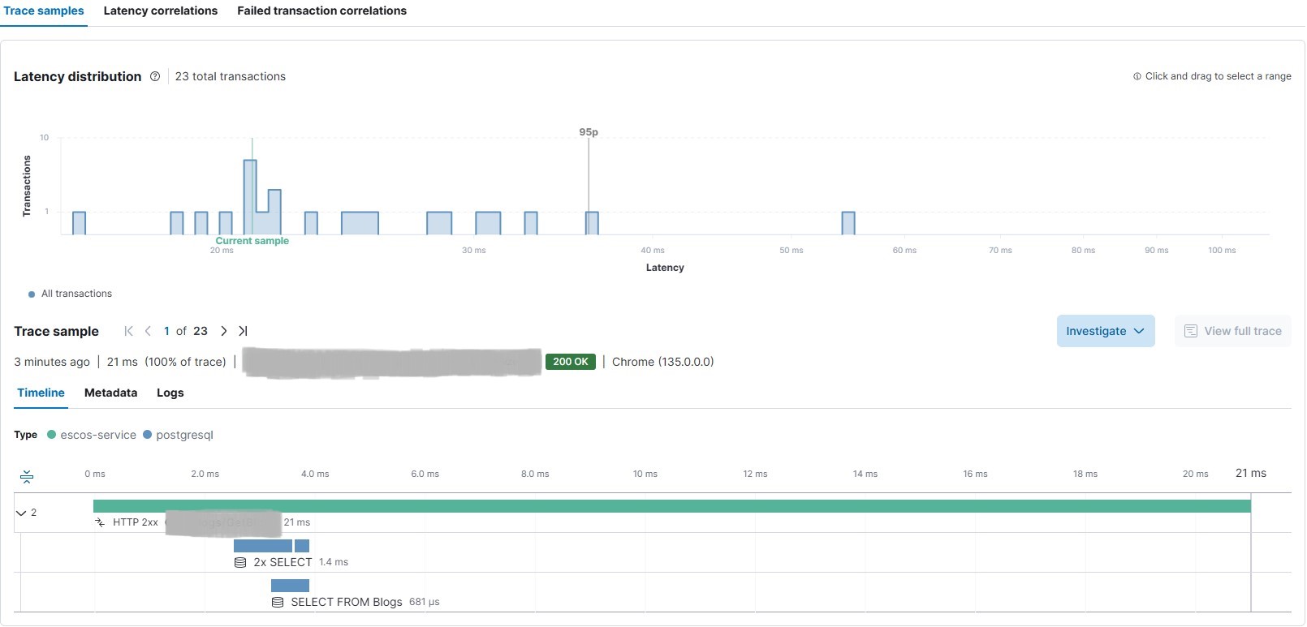Viewport: 1307px width, 627px height.
Task: Click the collapse-all waterfall icon
Action: coord(27,476)
